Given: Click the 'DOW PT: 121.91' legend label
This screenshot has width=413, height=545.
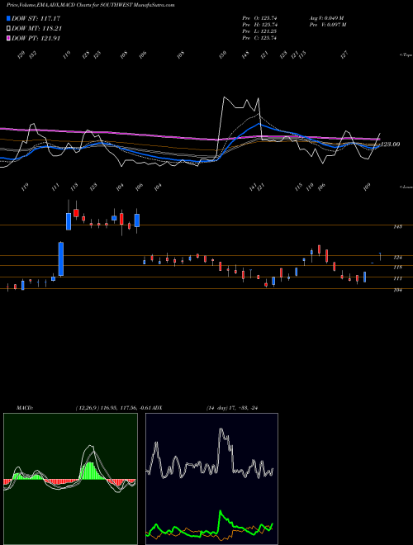Looking at the screenshot, I should [36, 38].
